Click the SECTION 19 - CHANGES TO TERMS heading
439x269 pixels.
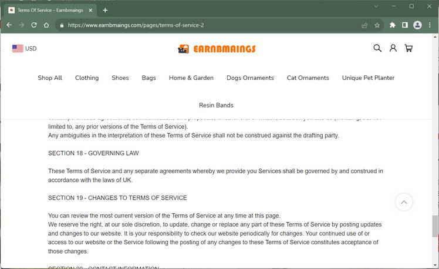[x=117, y=198]
